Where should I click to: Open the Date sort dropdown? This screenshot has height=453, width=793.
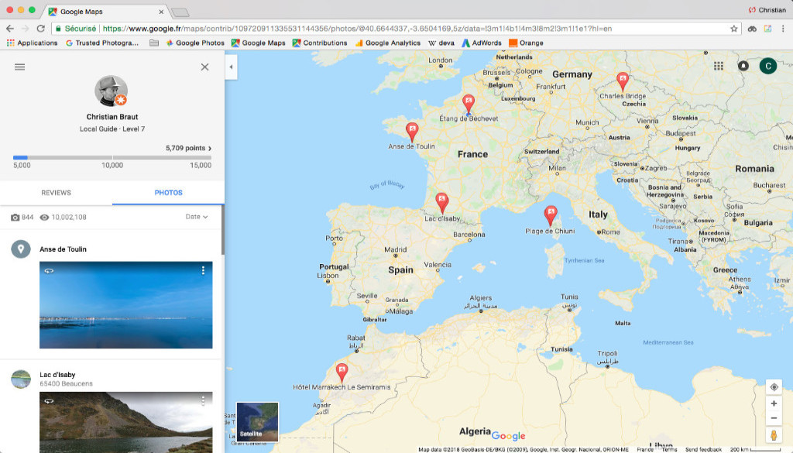(x=197, y=218)
